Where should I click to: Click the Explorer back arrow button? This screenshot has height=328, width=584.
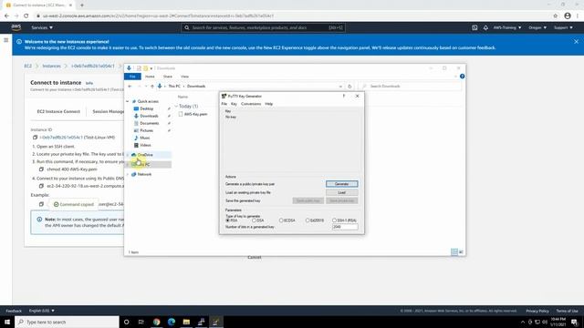click(130, 86)
